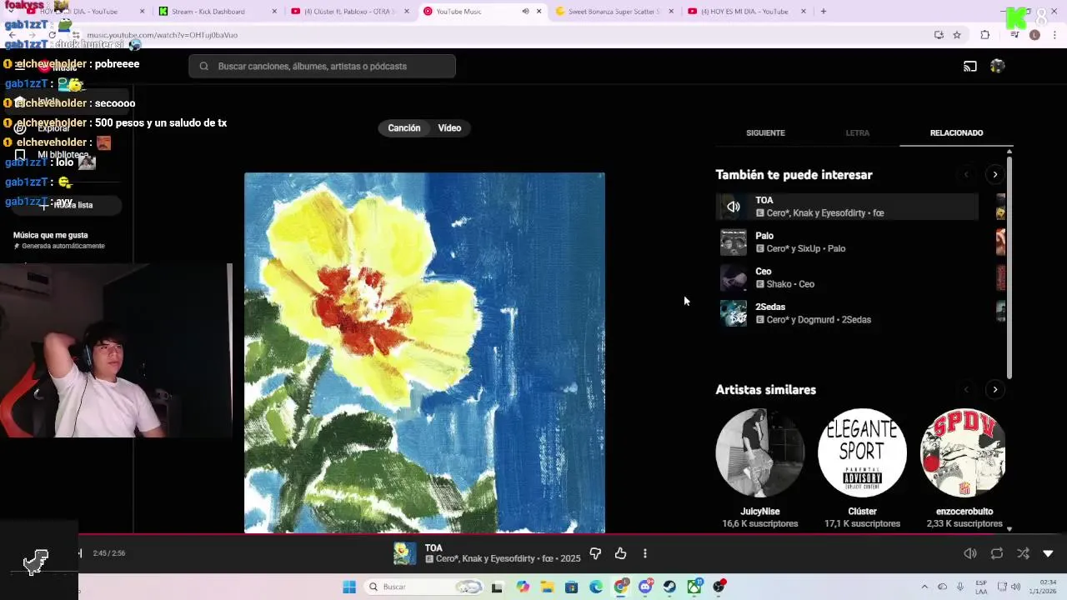Open the LETRA tab
This screenshot has height=600, width=1067.
(857, 132)
